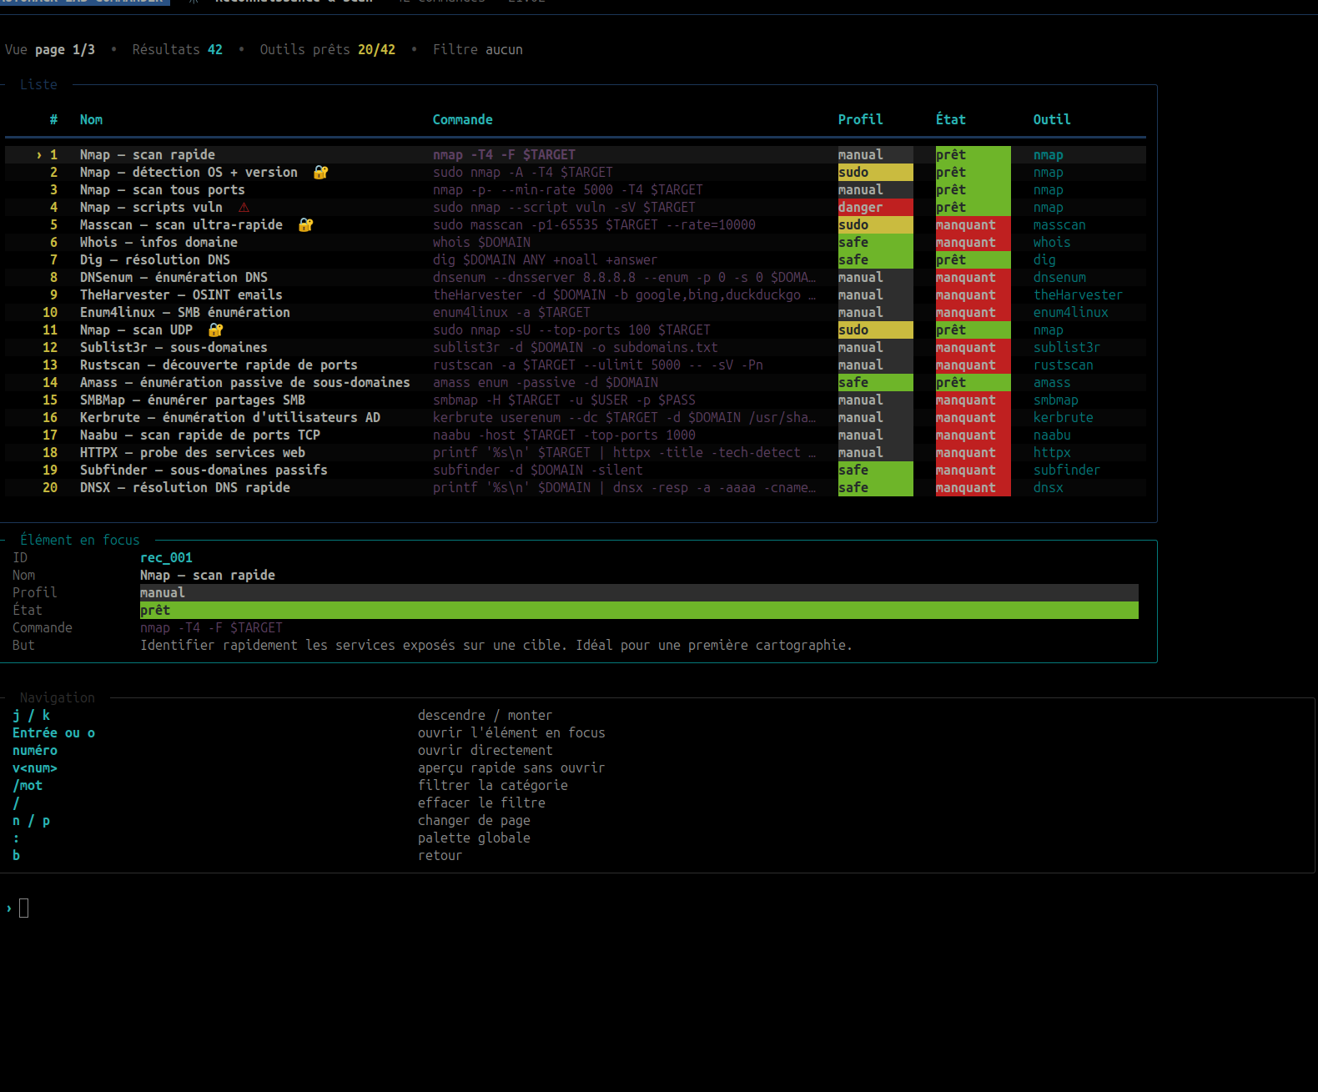Screen dimensions: 1318x1092
Task: Click the red warning triangle on Nmap scripts vuln
Action: tap(244, 208)
